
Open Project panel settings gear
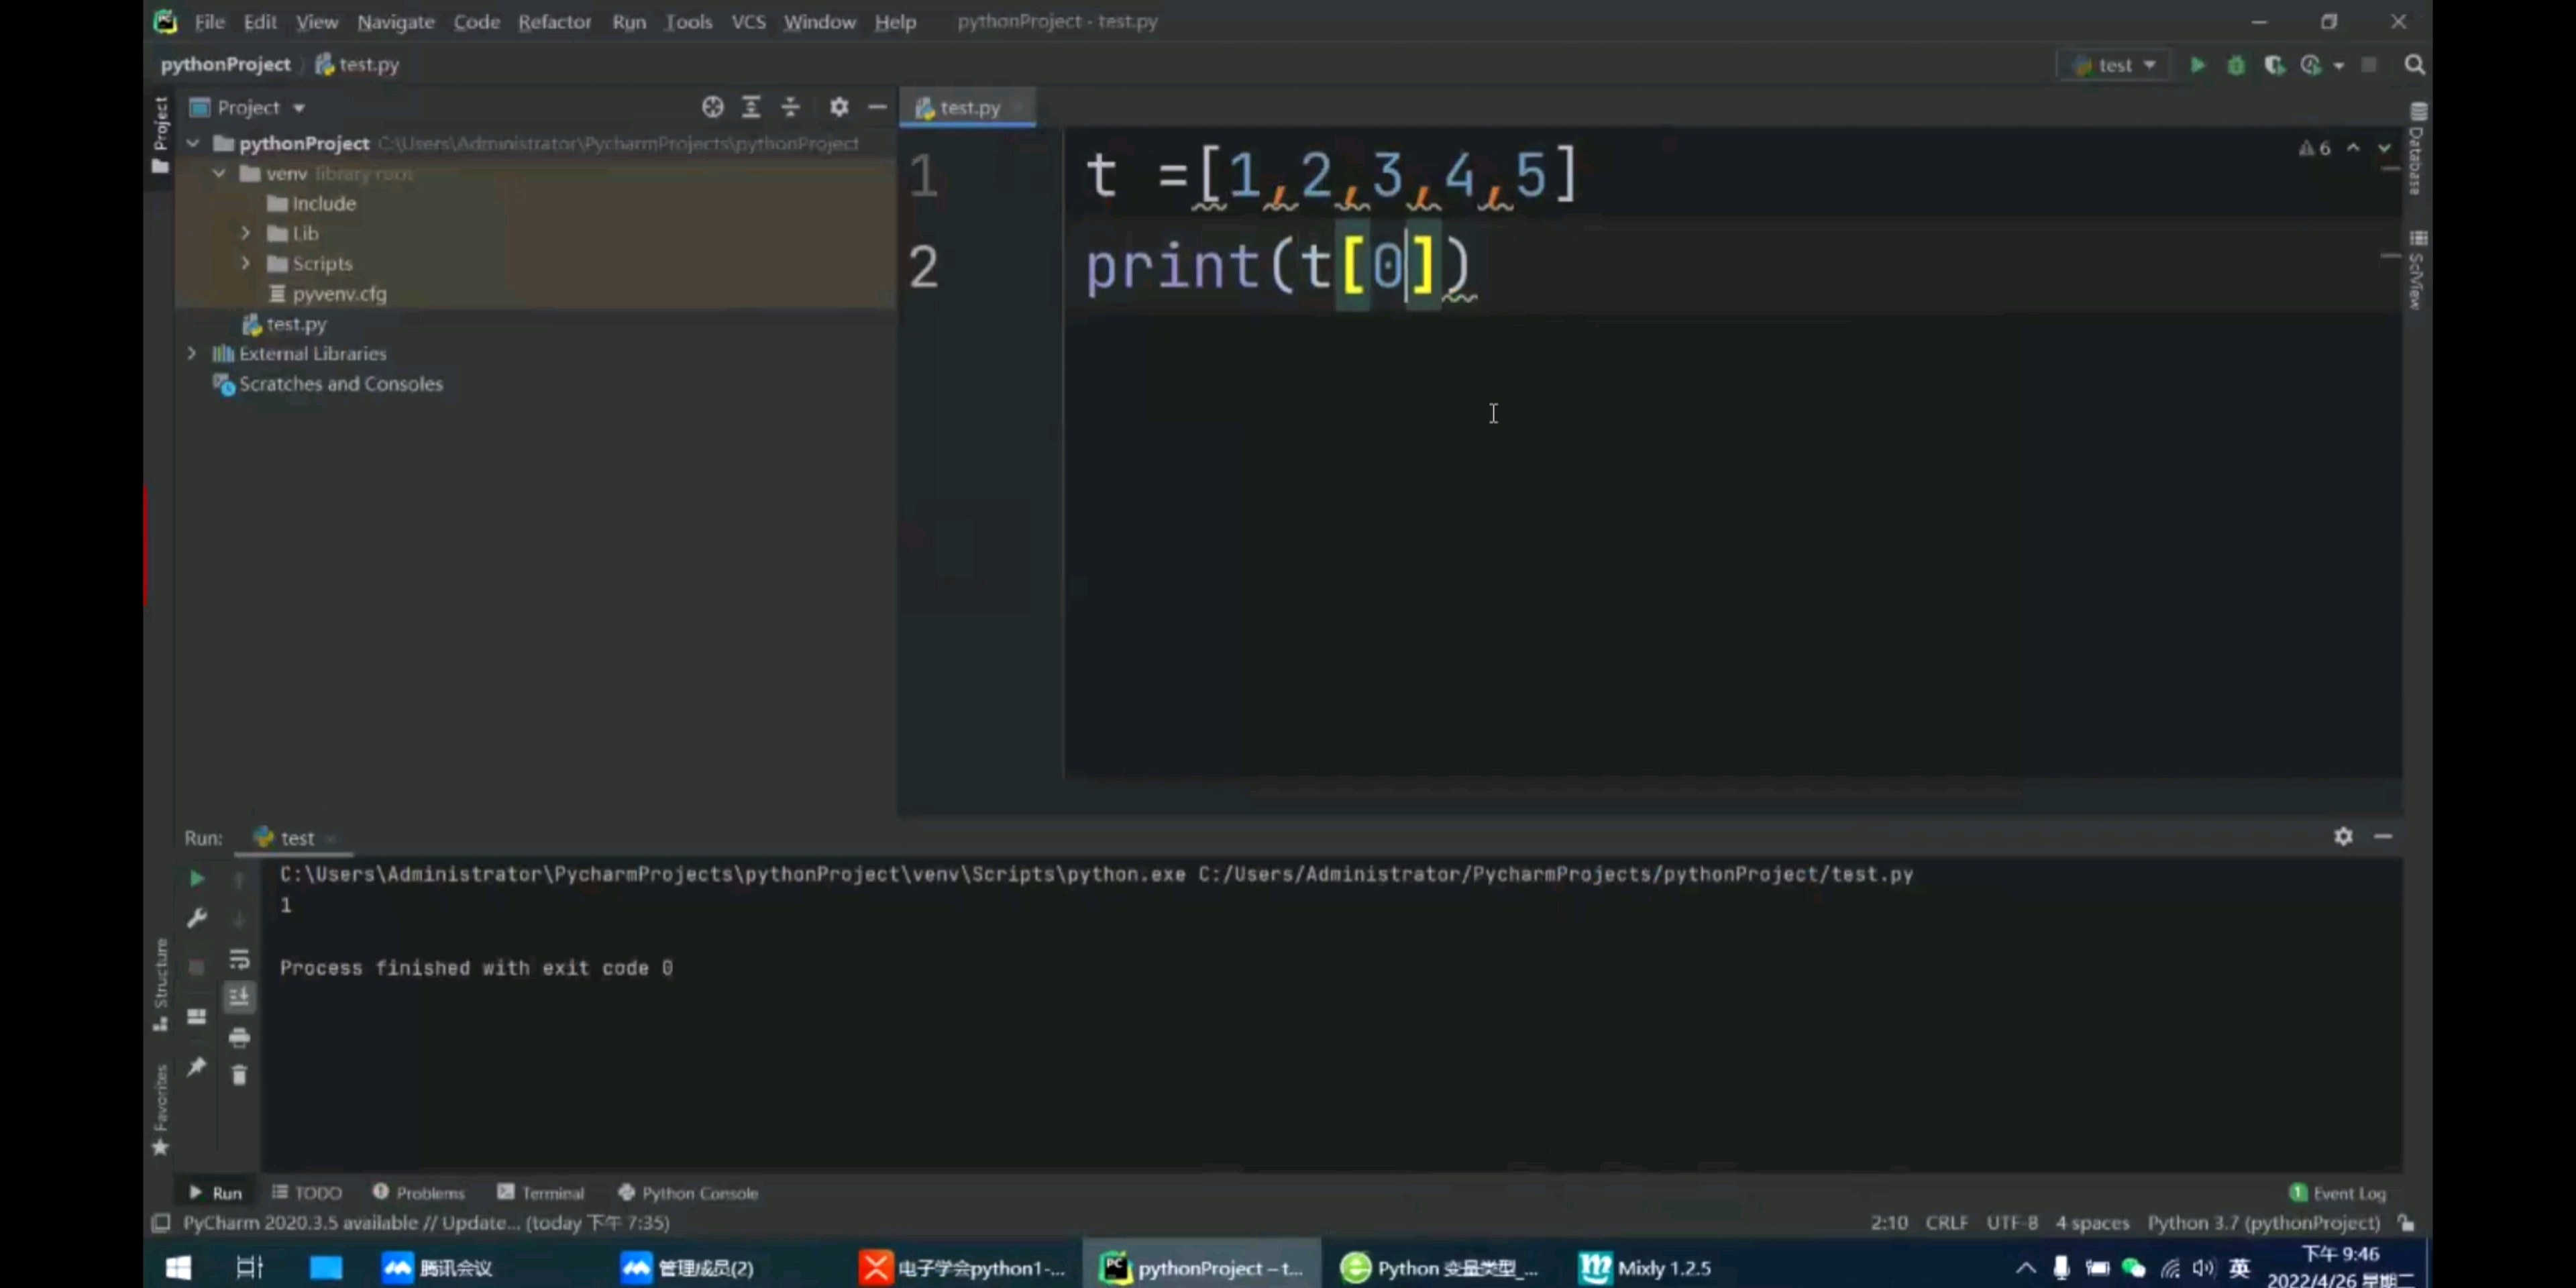click(839, 107)
